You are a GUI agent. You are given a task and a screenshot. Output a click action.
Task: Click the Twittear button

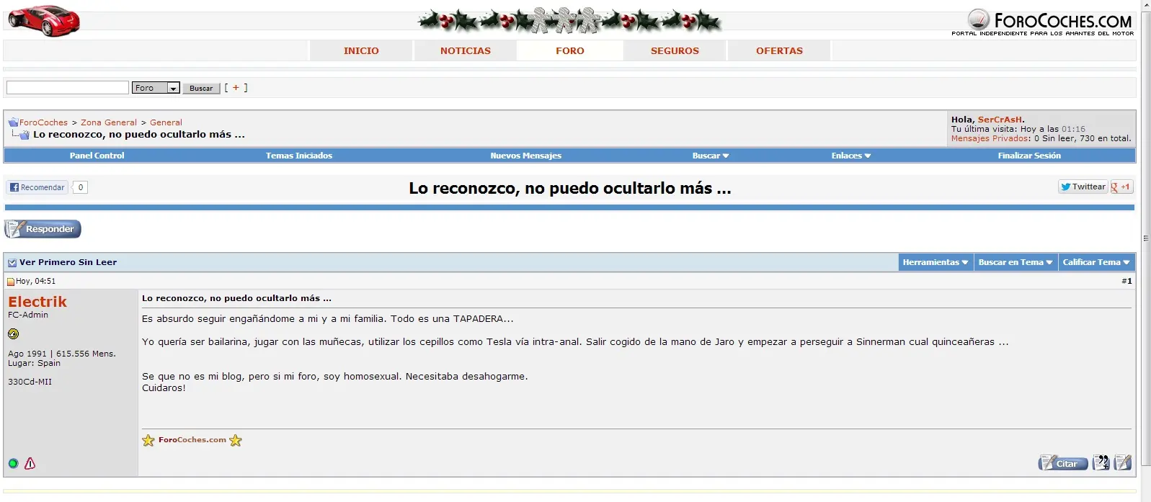pos(1083,187)
